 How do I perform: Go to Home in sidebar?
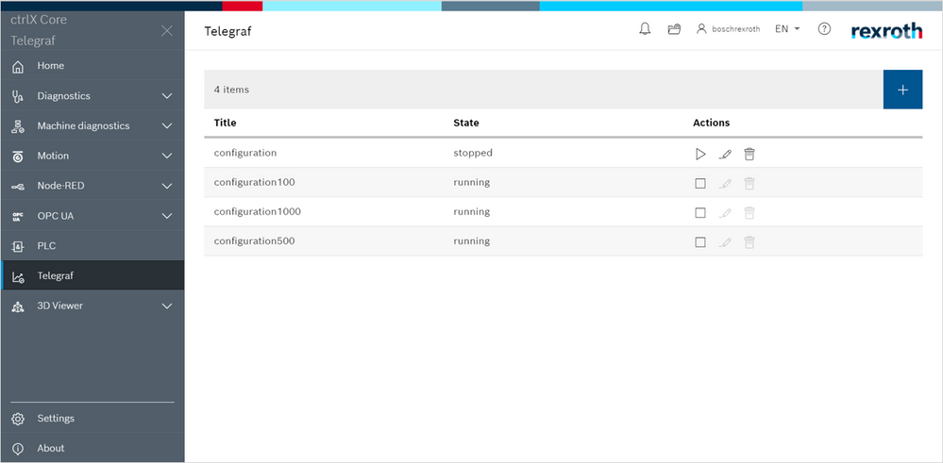pyautogui.click(x=93, y=66)
